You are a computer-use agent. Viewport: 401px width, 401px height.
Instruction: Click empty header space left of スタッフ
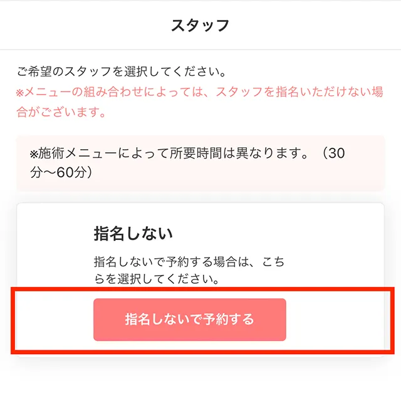(x=75, y=26)
